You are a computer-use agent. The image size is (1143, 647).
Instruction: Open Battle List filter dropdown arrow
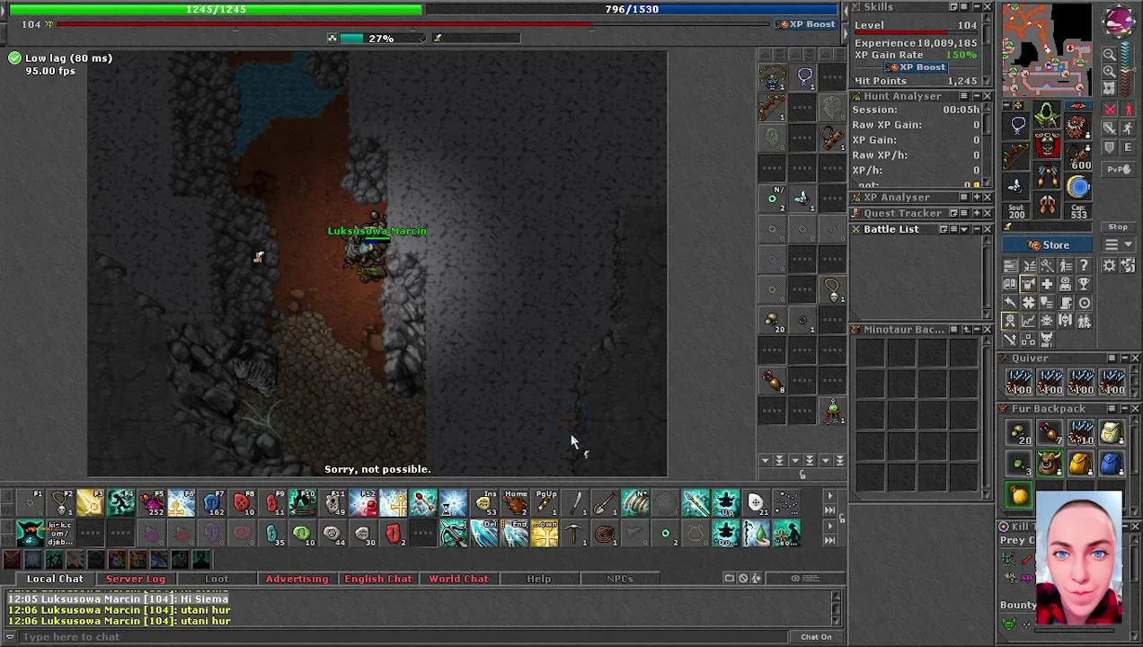pos(964,230)
